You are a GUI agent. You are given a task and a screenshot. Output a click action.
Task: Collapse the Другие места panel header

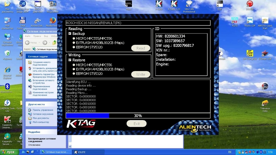tap(42, 104)
